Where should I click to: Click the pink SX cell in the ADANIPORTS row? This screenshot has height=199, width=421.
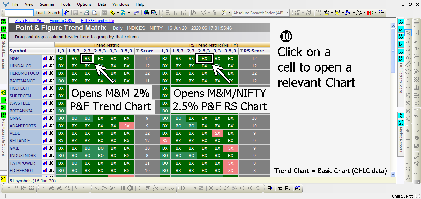(x=127, y=126)
